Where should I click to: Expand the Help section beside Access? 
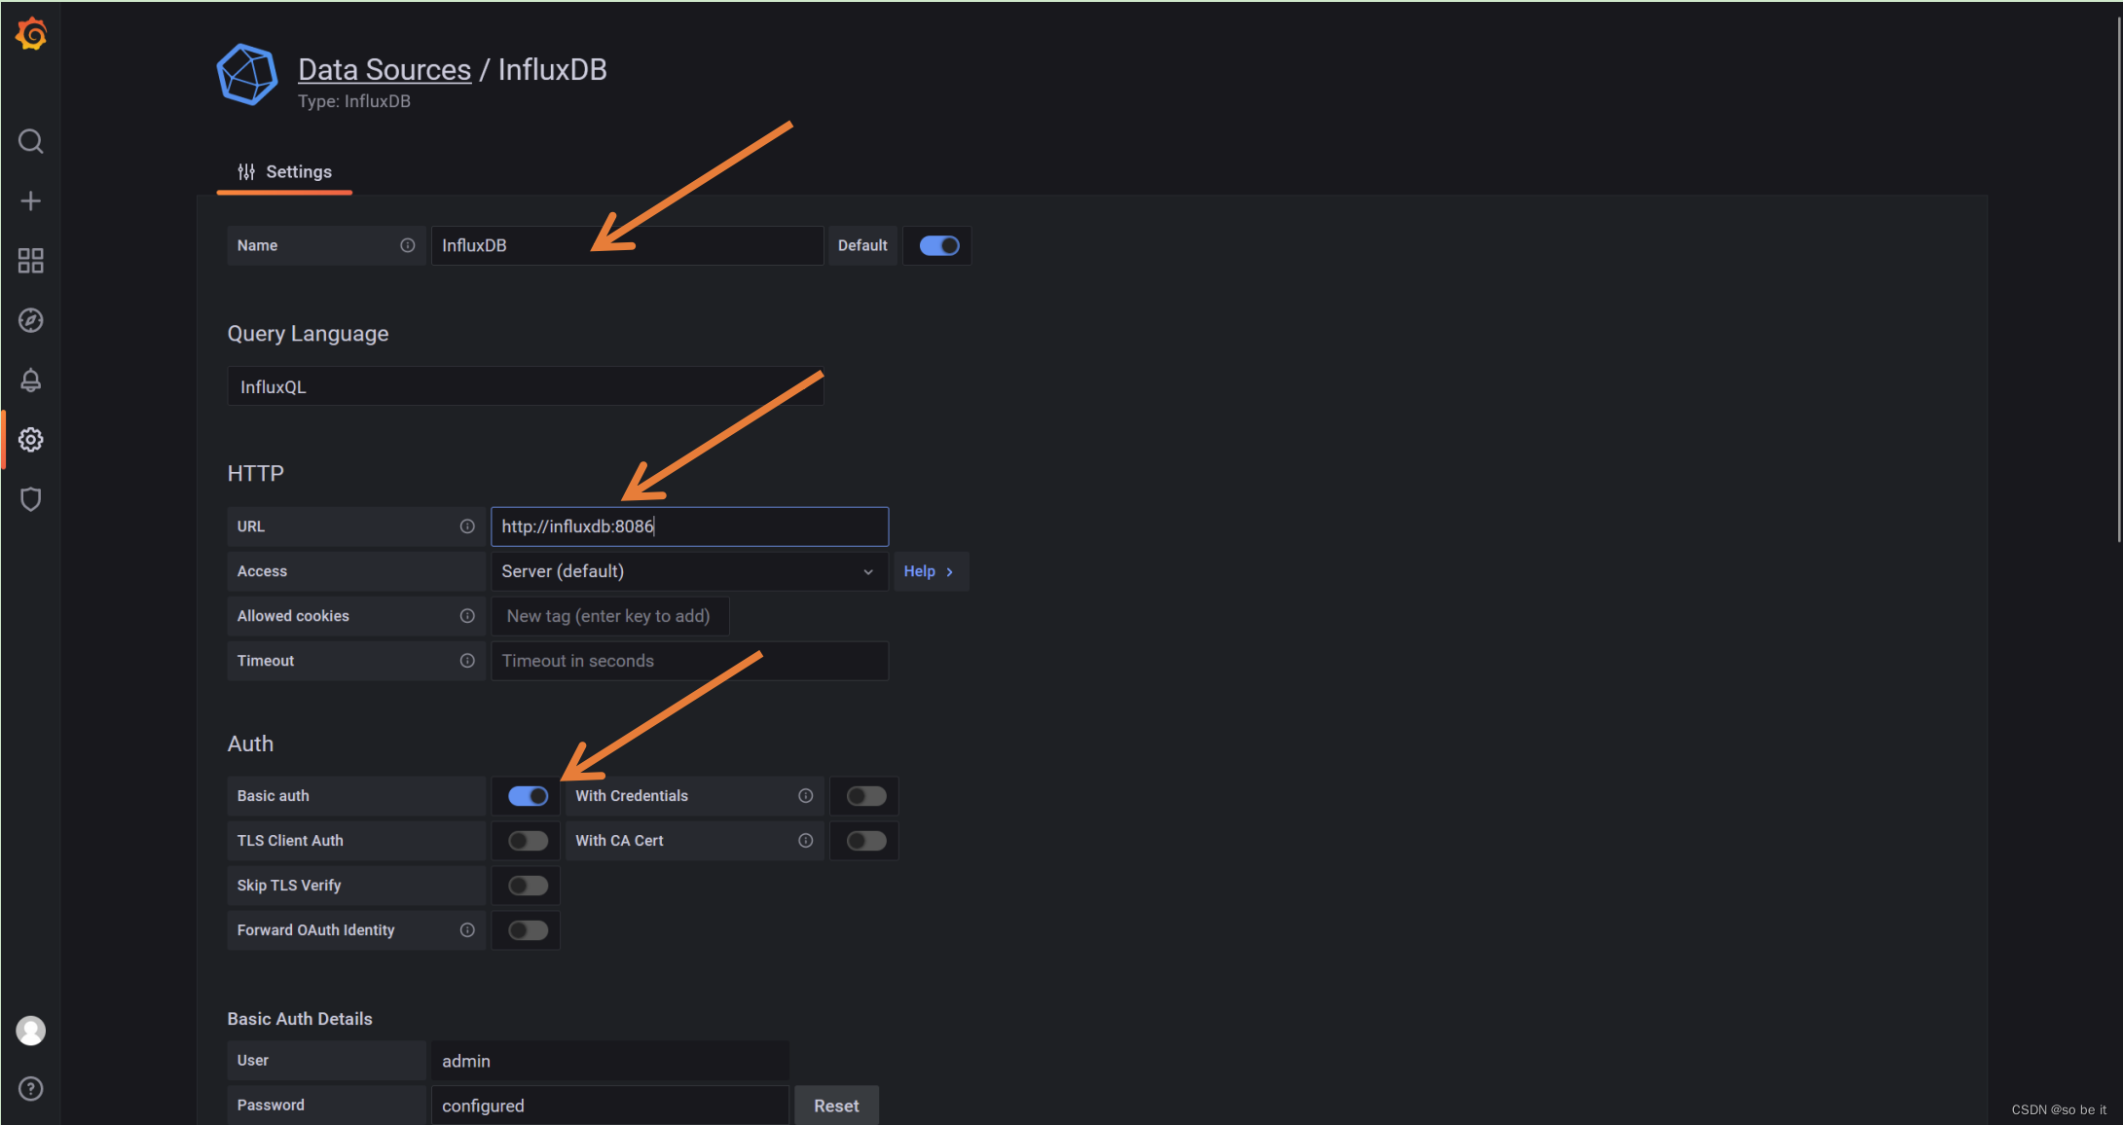pos(929,571)
